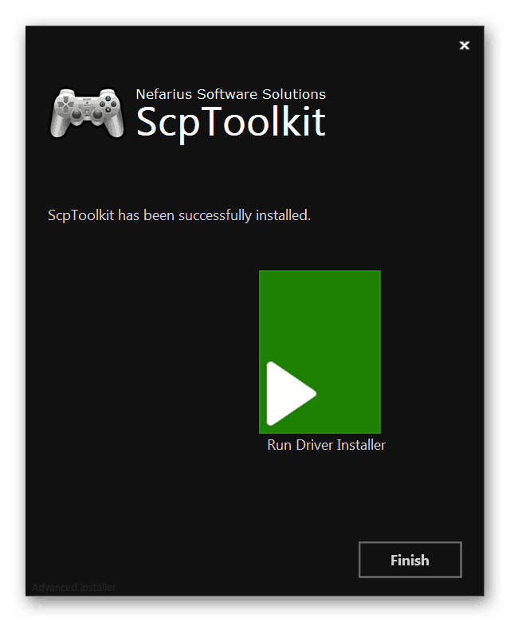510x622 pixels.
Task: Click the successfully installed message
Action: click(179, 215)
